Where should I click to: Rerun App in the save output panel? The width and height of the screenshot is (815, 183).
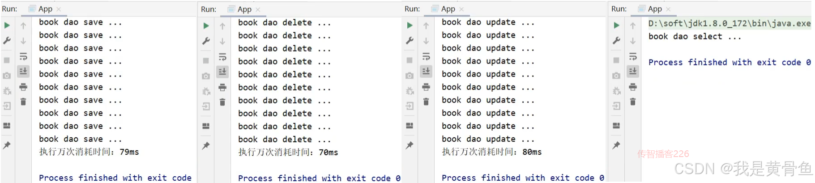(7, 26)
